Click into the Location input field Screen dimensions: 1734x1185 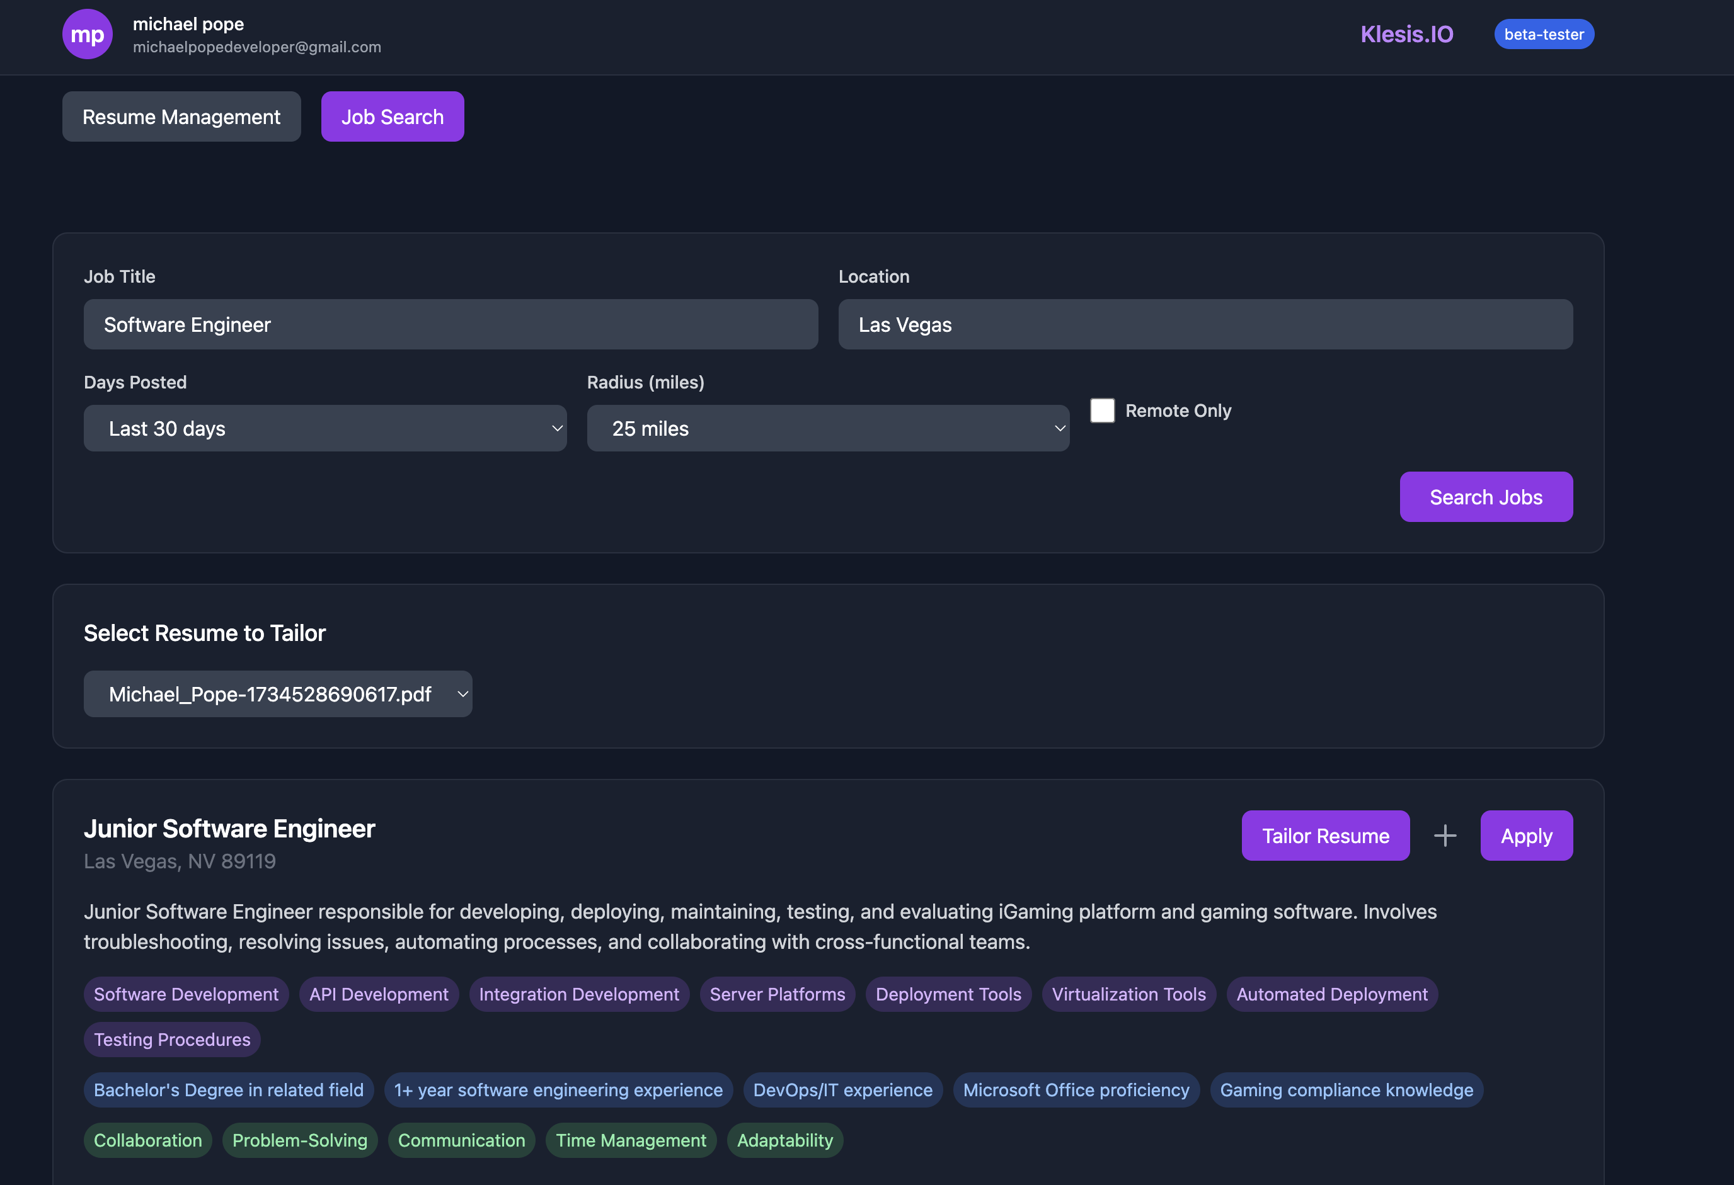coord(1205,324)
